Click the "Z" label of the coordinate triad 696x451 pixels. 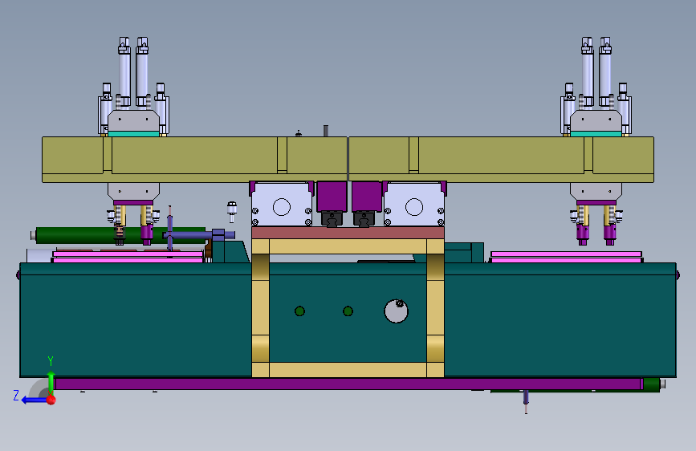pos(16,396)
